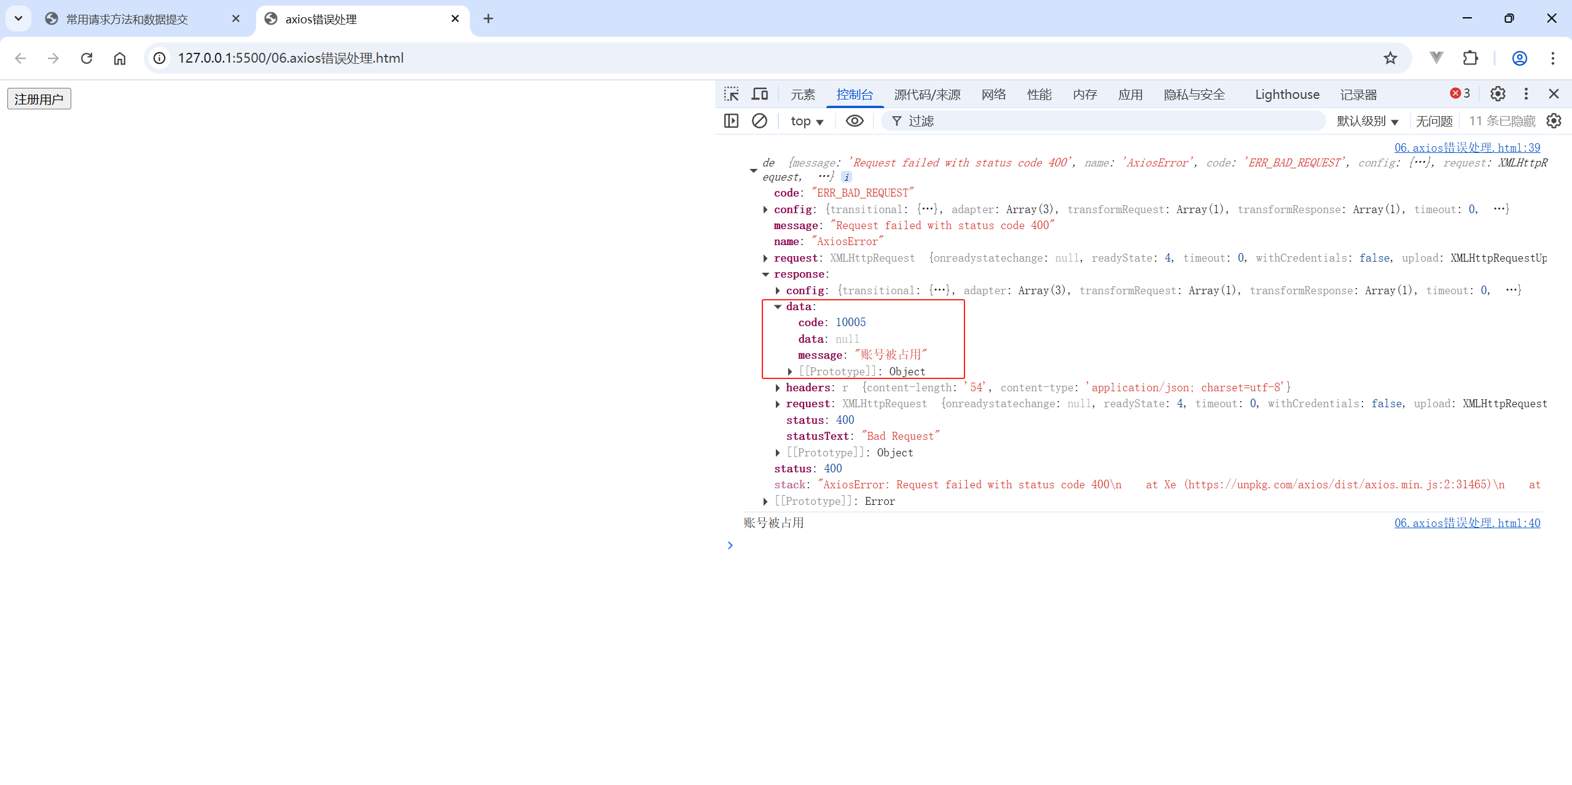Click the inspect element picker icon

point(731,94)
